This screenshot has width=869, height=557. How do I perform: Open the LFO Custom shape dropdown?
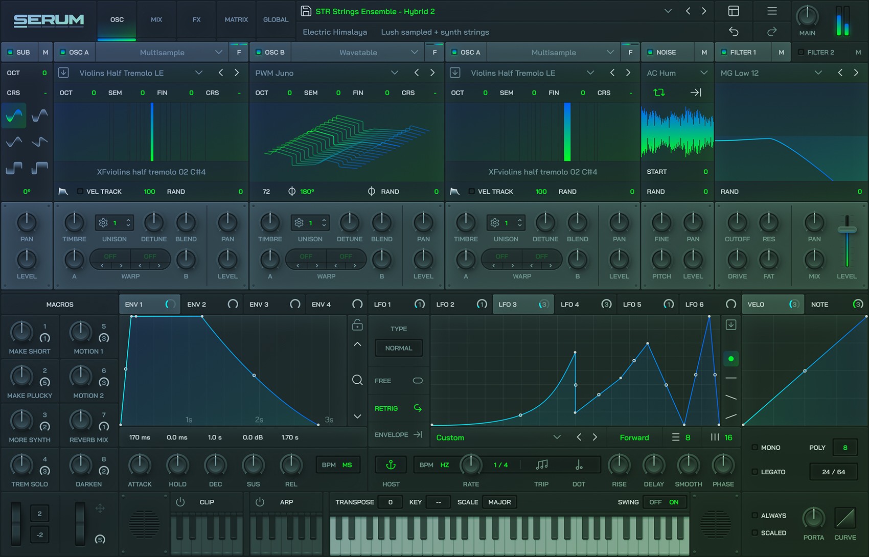click(x=557, y=437)
